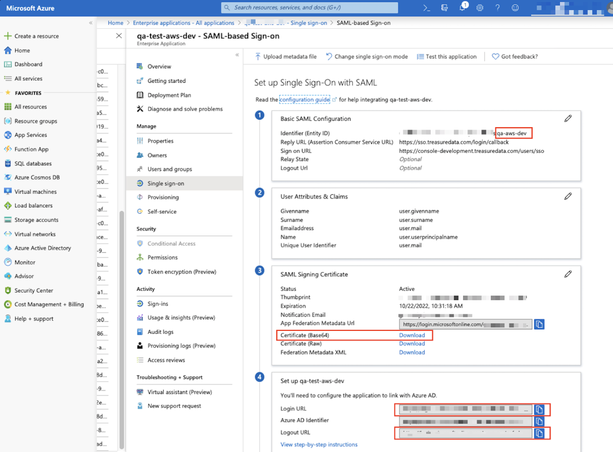This screenshot has width=613, height=452.
Task: Download the Certificate (Base64)
Action: [x=412, y=335]
